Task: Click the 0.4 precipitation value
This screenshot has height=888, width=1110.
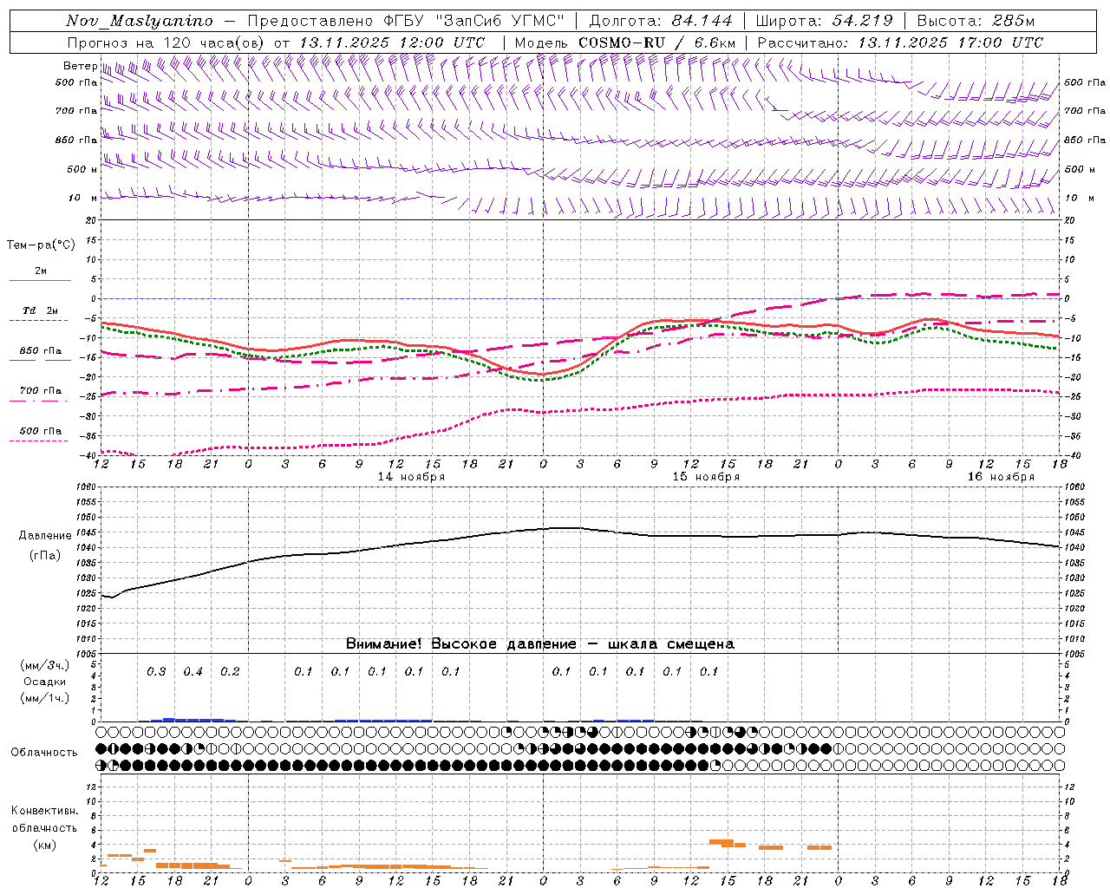Action: (x=193, y=671)
